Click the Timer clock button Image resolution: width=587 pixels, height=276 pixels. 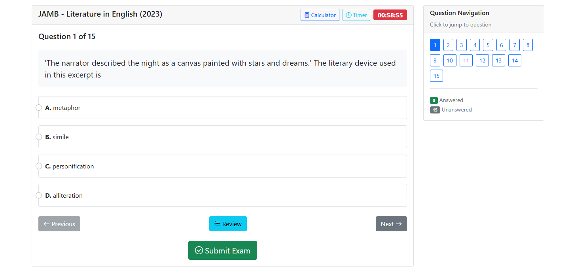(x=356, y=15)
